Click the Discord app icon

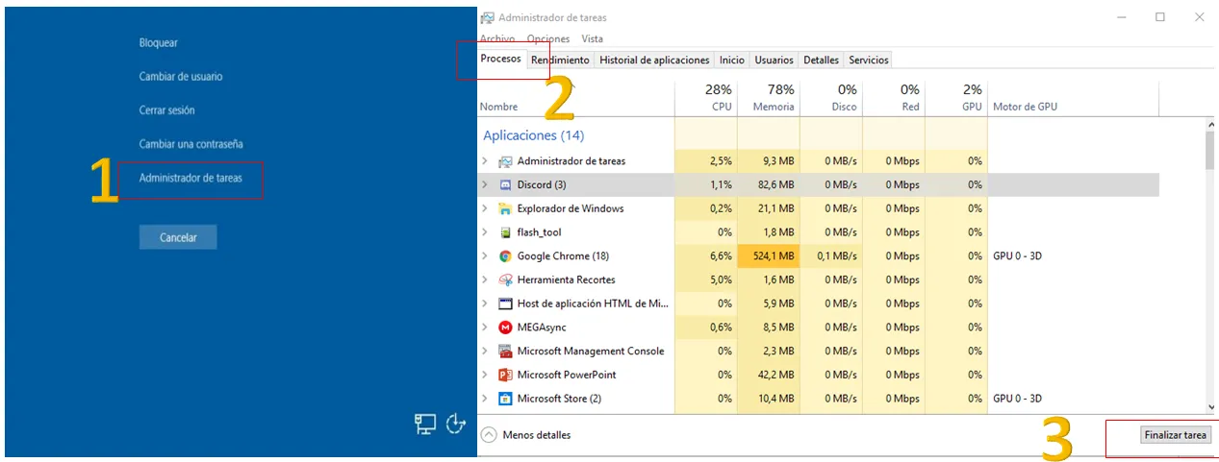coord(505,184)
